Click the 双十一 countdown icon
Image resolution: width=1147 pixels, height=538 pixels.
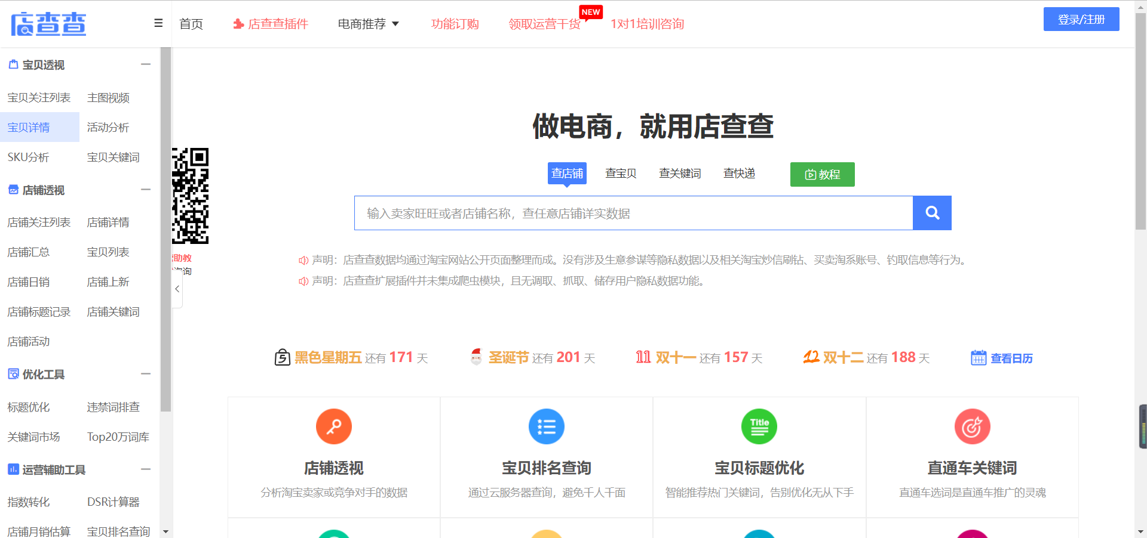coord(643,357)
